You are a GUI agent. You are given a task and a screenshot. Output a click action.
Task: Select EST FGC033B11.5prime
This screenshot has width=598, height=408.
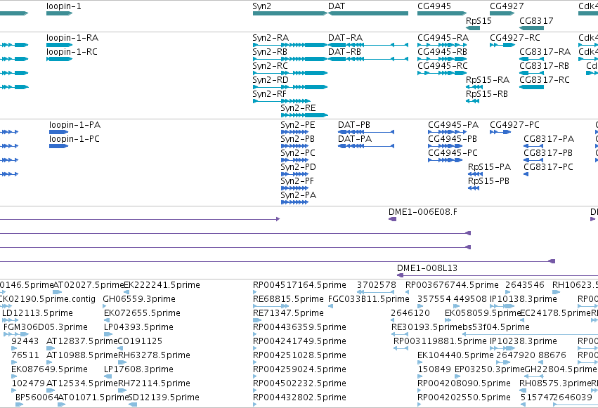(330, 306)
